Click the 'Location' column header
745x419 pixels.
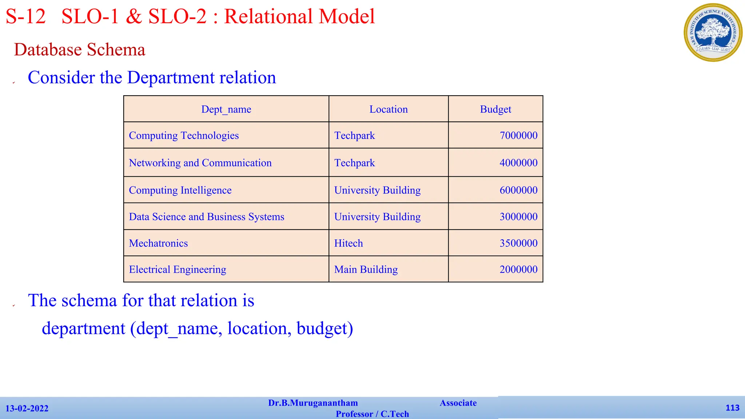pos(389,109)
